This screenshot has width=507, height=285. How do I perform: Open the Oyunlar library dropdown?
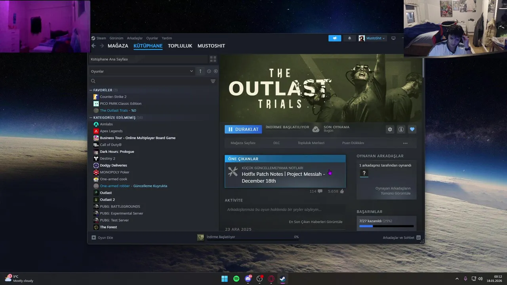[x=142, y=71]
